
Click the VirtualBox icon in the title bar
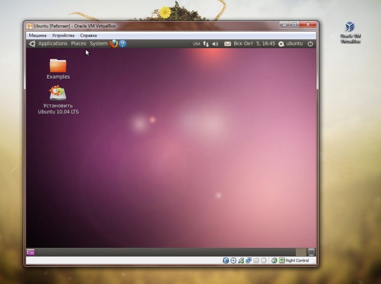(29, 26)
